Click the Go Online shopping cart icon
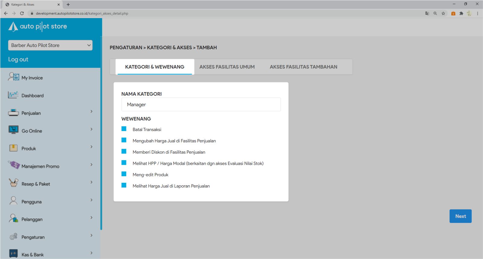 click(13, 130)
